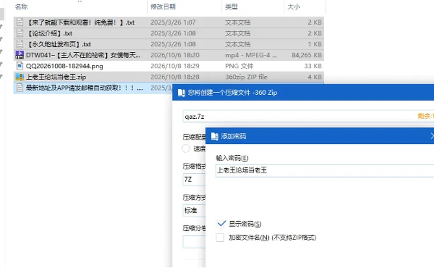Click the 压缩分卷 volume size box
434x268 pixels.
194,242
